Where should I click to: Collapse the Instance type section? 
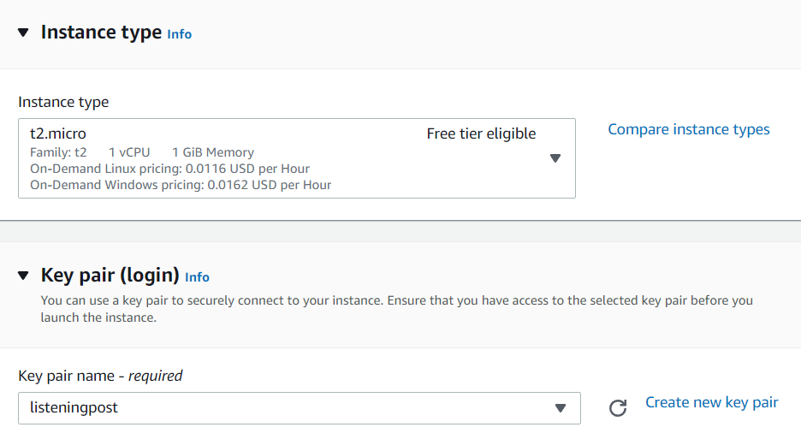pos(23,33)
